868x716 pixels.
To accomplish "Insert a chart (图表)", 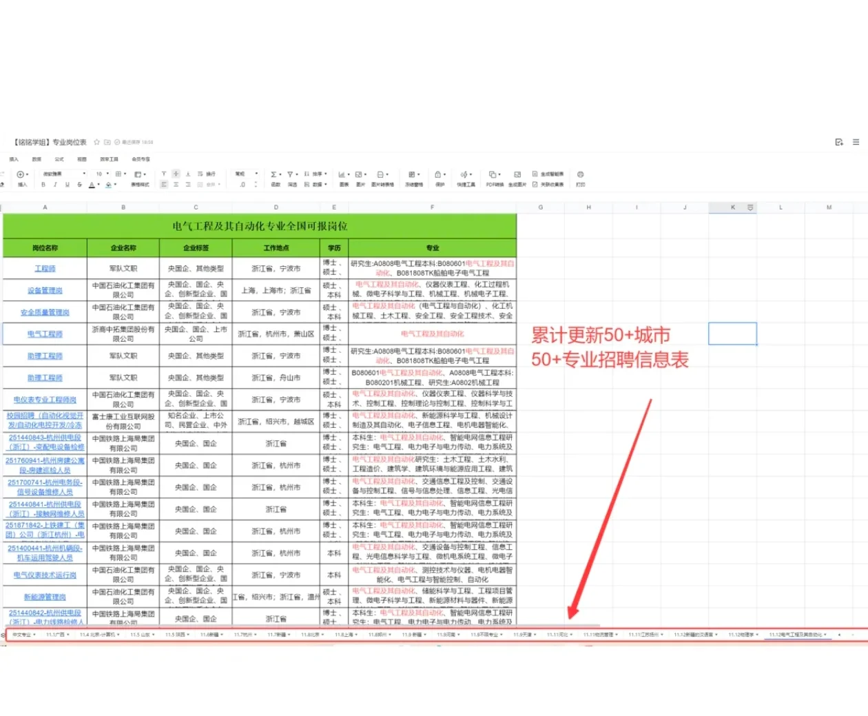I will click(x=342, y=178).
